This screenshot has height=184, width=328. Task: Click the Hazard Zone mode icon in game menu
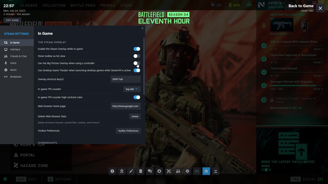pyautogui.click(x=16, y=166)
